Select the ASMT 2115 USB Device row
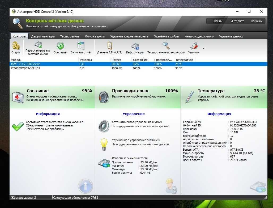Image resolution: width=273 pixels, height=208 pixels. [x=138, y=64]
